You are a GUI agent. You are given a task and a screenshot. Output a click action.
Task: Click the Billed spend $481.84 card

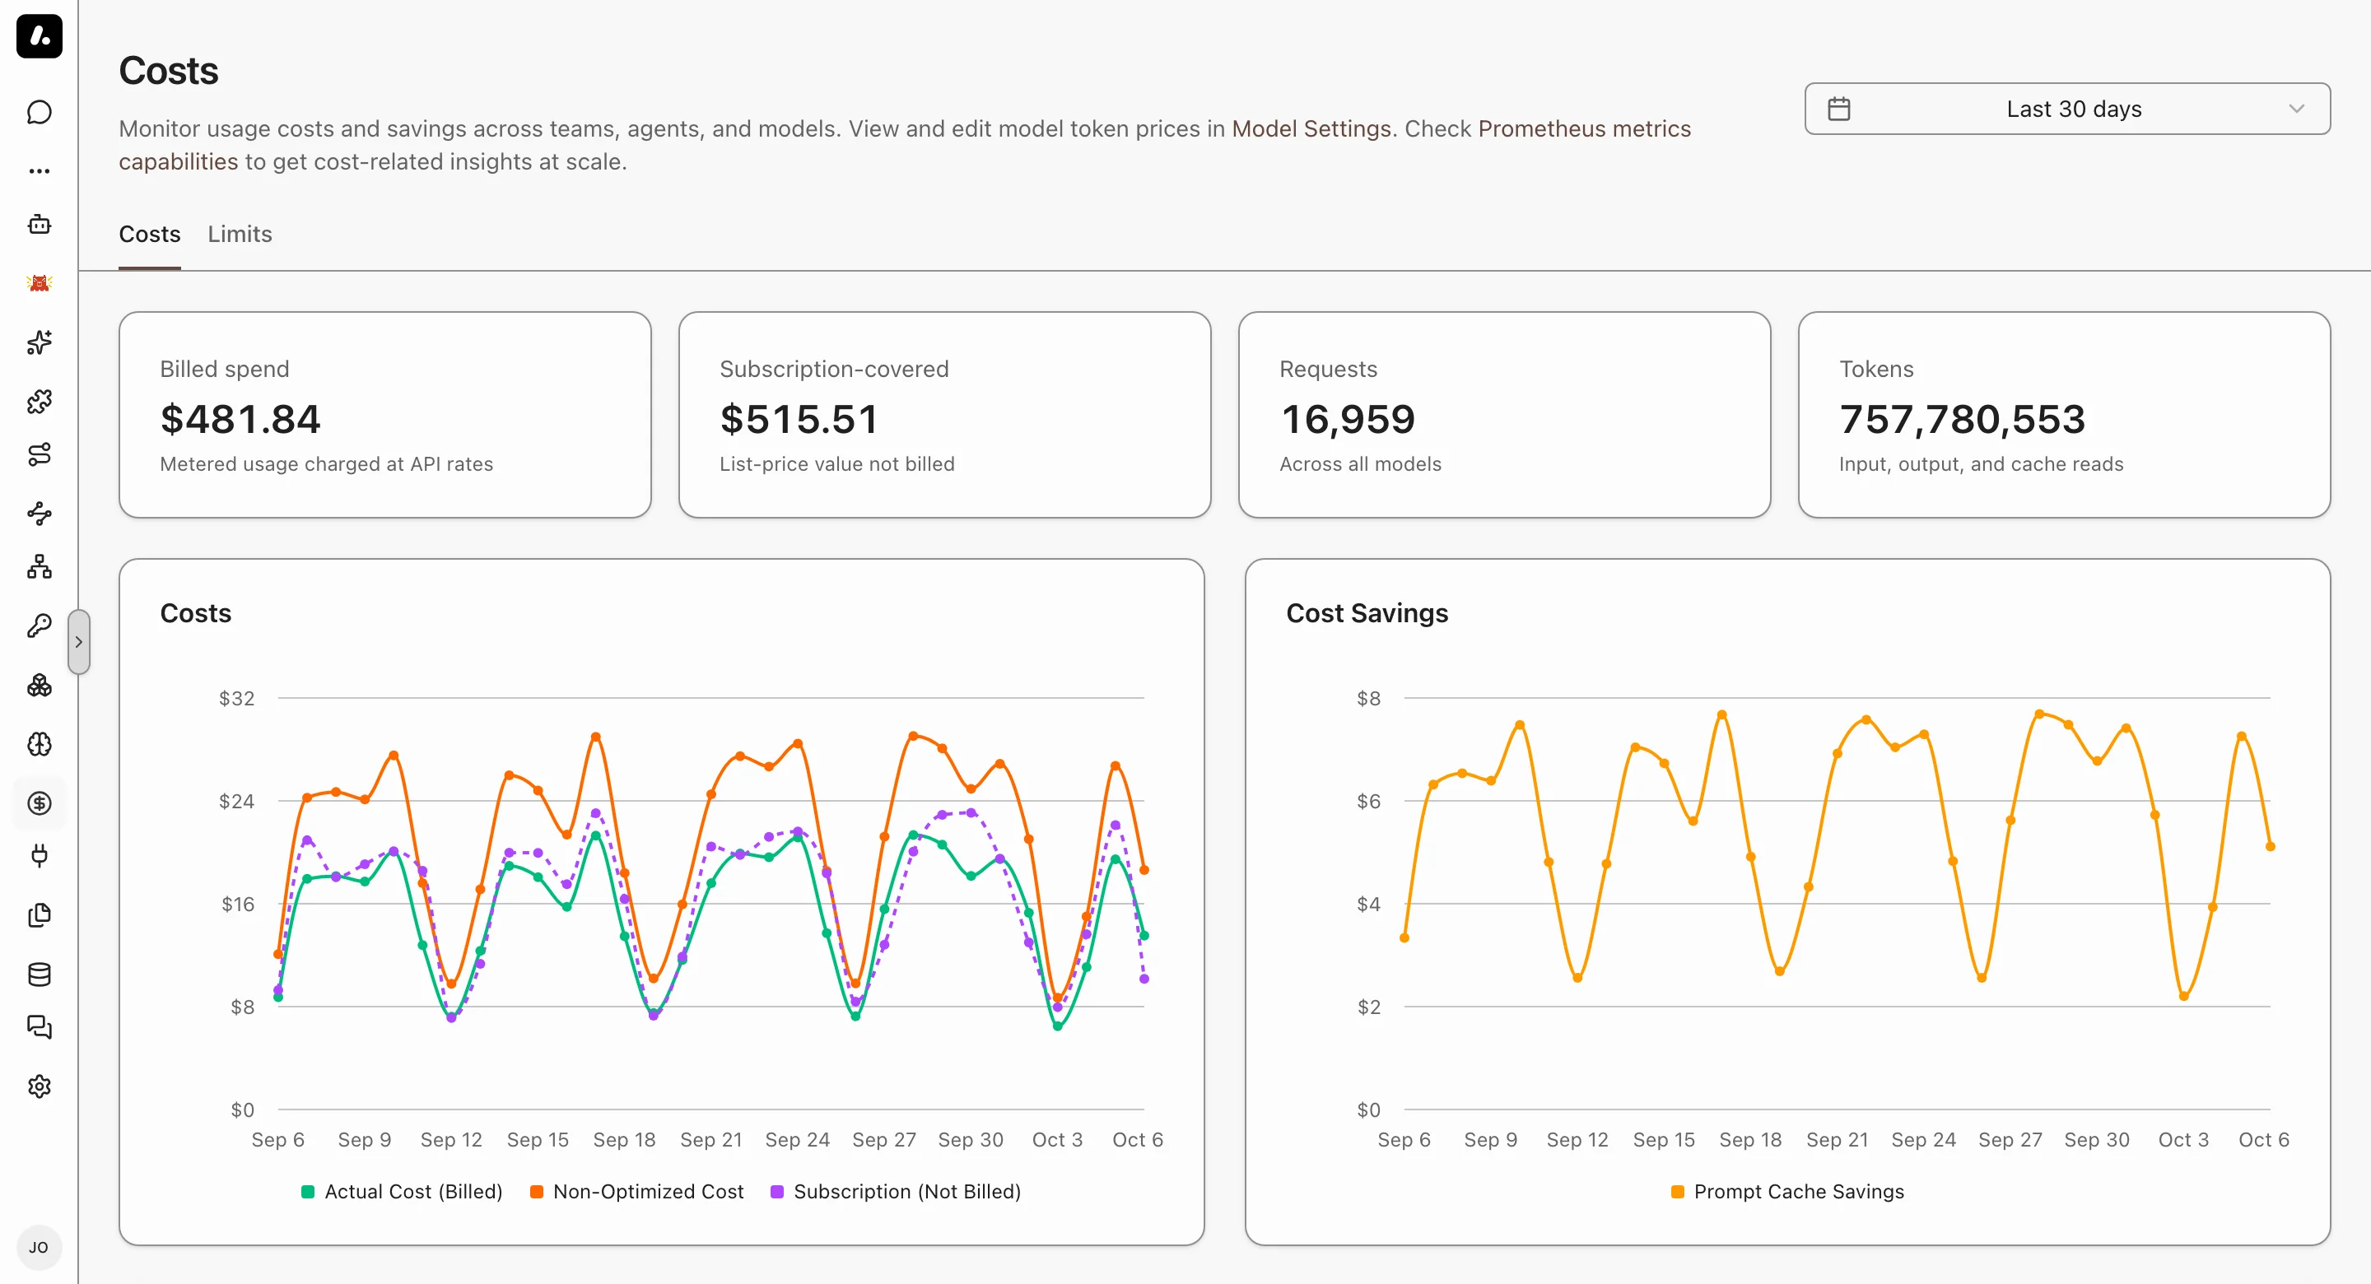coord(384,415)
